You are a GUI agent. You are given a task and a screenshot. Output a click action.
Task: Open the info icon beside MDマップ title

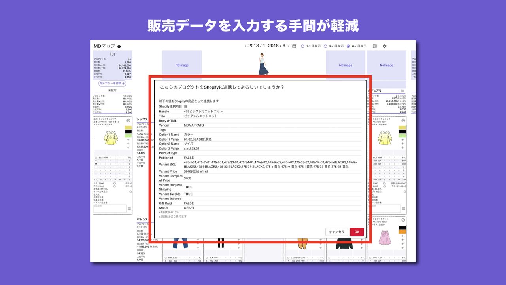pos(119,47)
